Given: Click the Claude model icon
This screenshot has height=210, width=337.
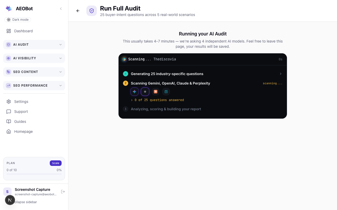Looking at the screenshot, I should tap(156, 92).
